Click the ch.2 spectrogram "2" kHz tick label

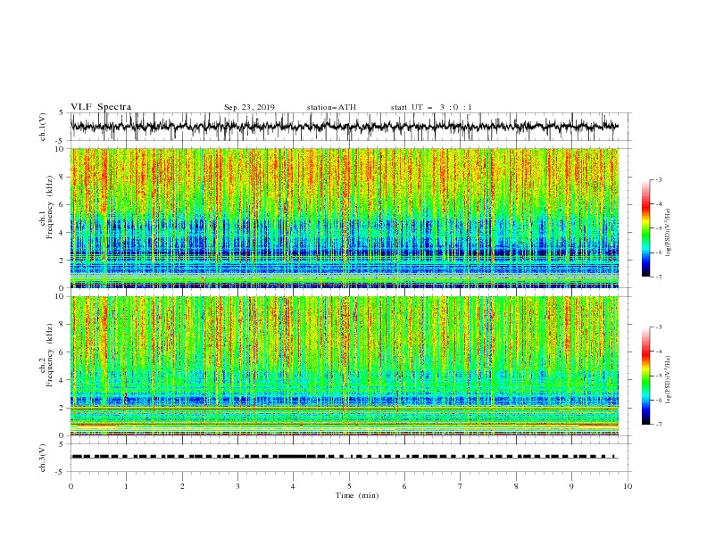62,408
